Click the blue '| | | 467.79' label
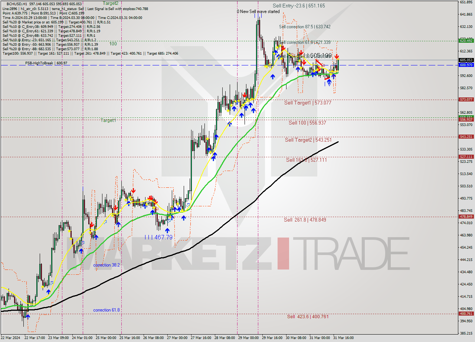 [x=158, y=237]
